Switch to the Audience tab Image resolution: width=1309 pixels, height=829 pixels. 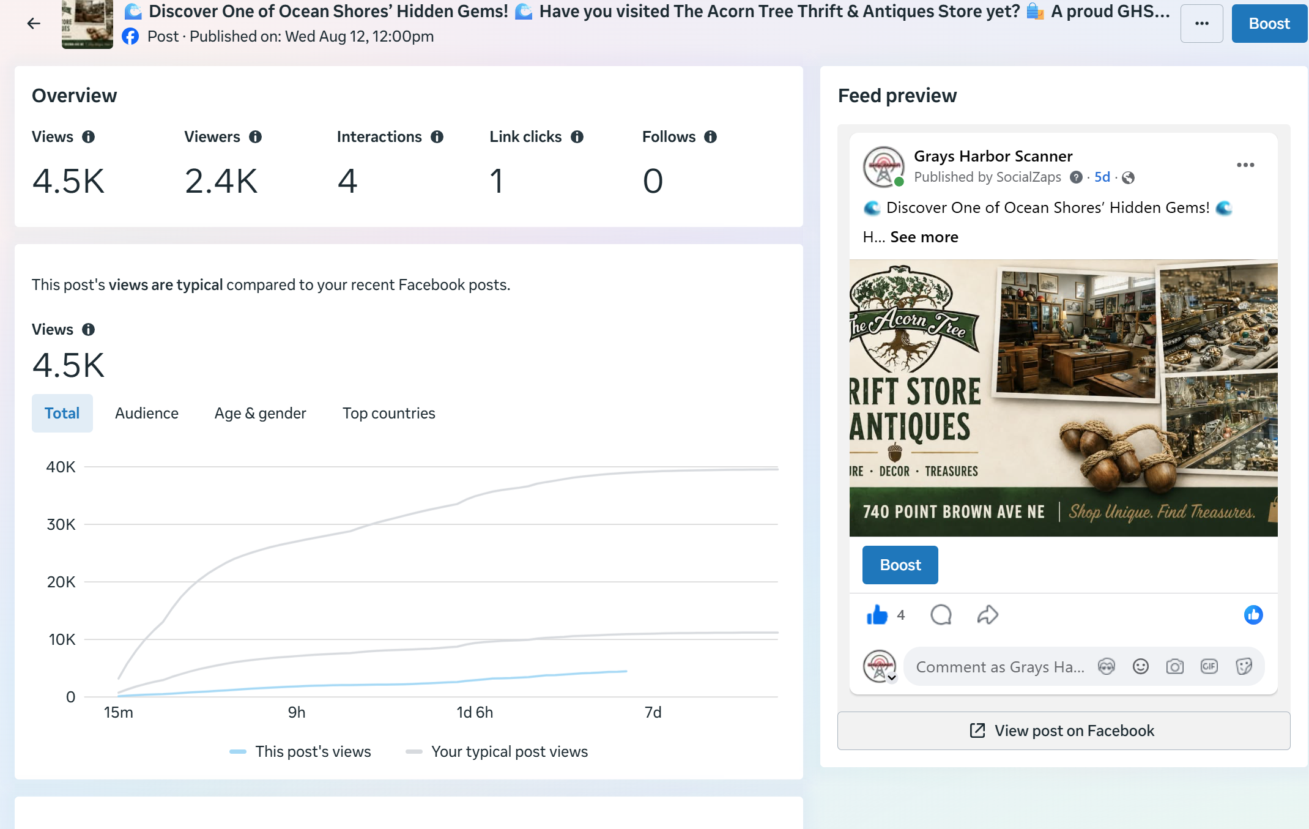[x=147, y=414]
